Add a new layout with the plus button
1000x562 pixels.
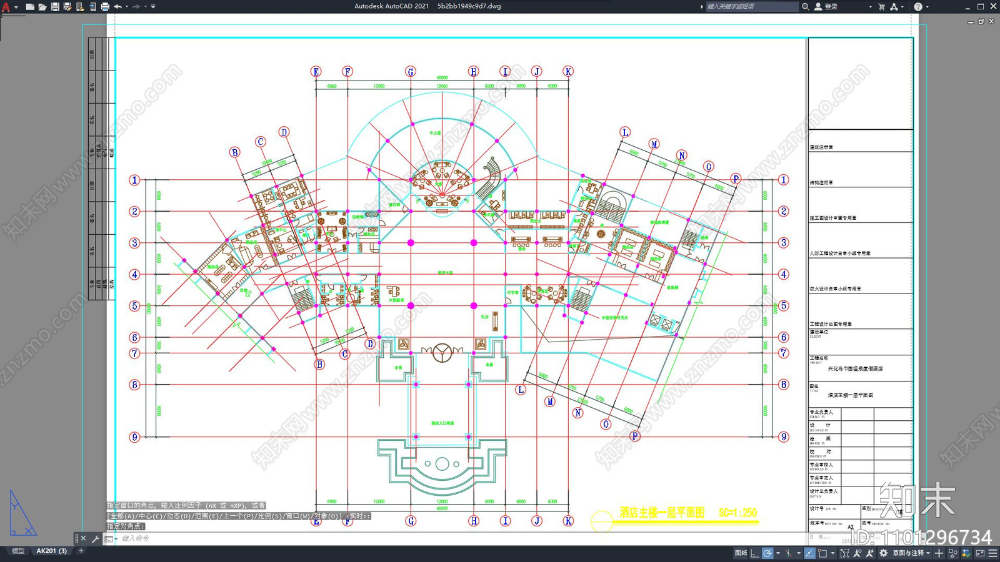[81, 551]
